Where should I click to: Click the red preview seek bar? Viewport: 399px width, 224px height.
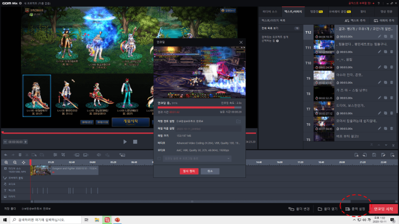(x=129, y=133)
